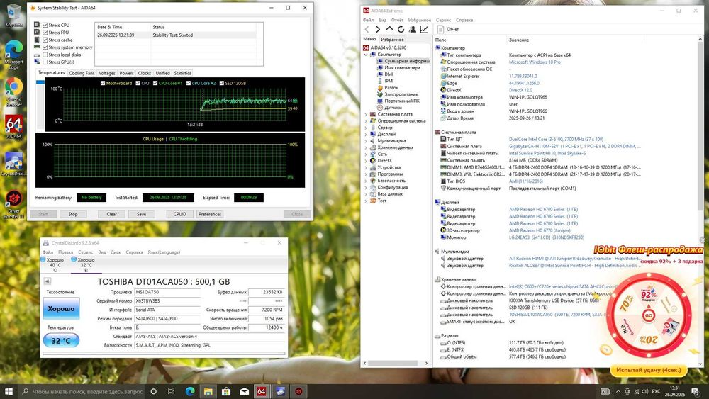Uncheck Stress system memory checkbox
Viewport: 709px width, 399px height.
click(45, 47)
